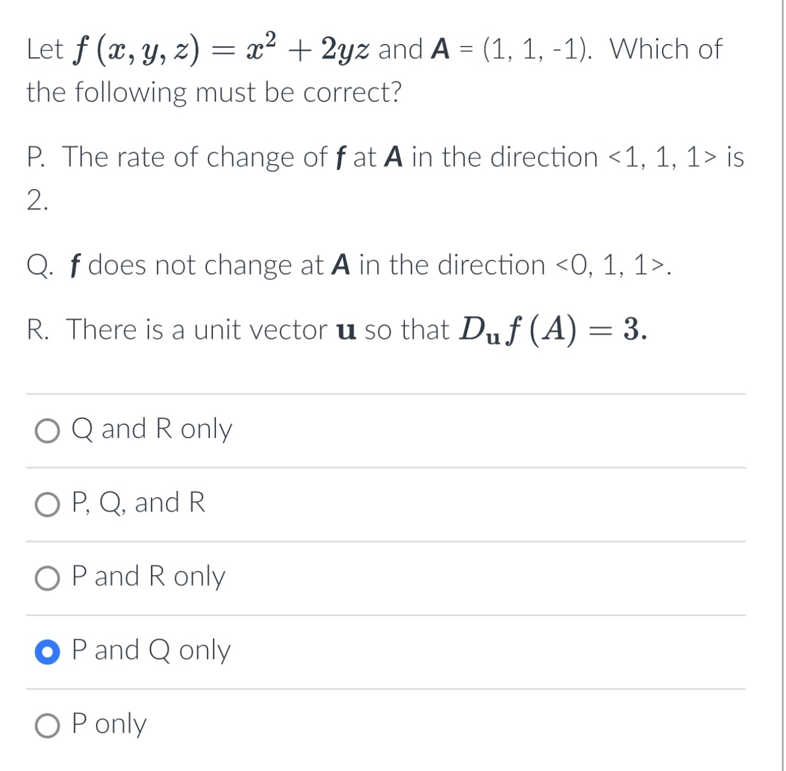Select the "P and R only" answer option
786x771 pixels.
48,576
